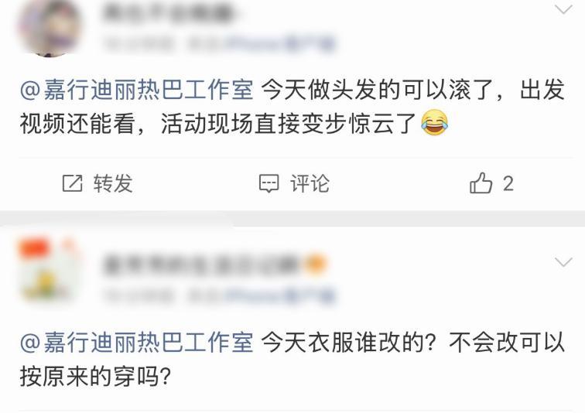Tap the repost (转发) share icon
This screenshot has width=585, height=413.
[72, 183]
